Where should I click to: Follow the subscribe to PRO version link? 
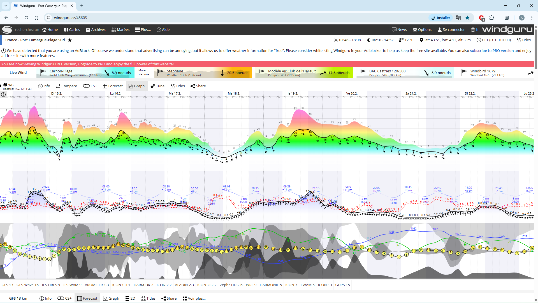point(492,51)
